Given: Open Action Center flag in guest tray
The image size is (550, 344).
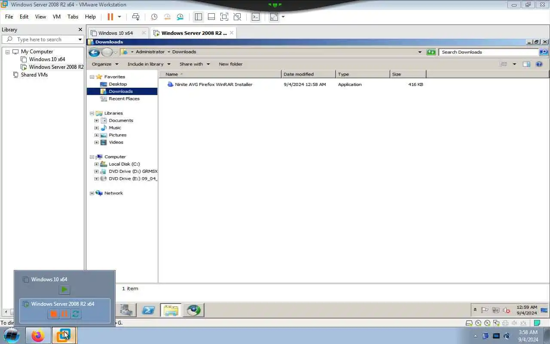Looking at the screenshot, I should coord(485,310).
